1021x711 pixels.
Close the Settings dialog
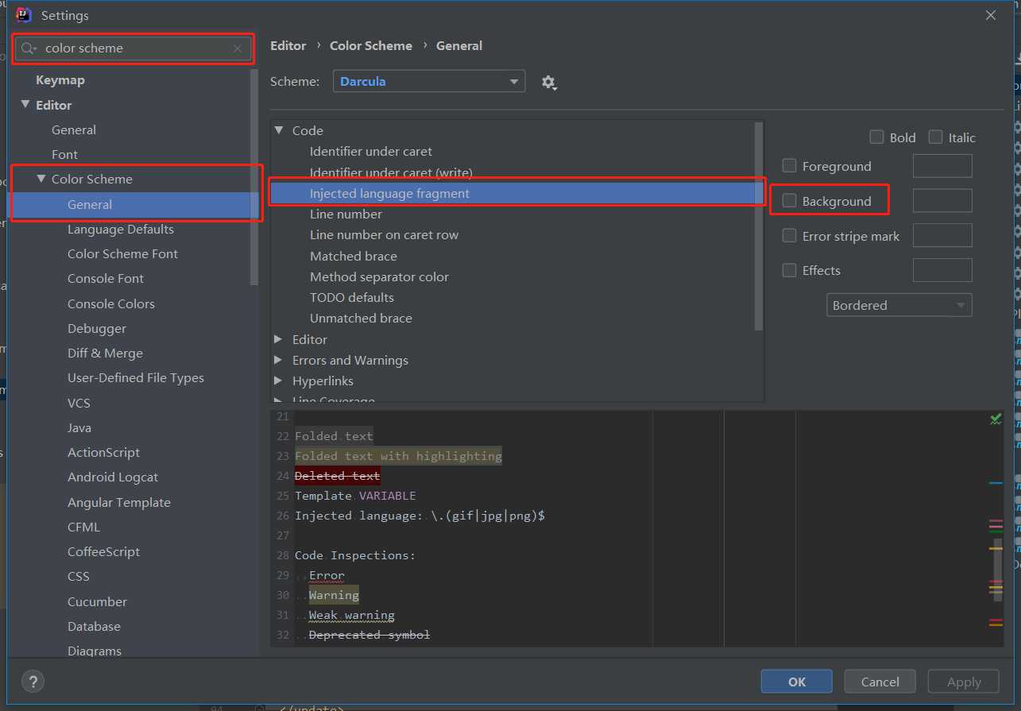991,15
